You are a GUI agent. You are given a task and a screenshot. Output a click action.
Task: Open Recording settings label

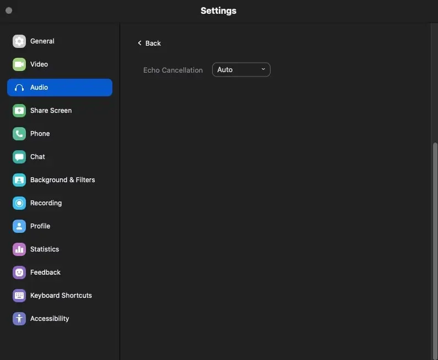click(x=46, y=203)
